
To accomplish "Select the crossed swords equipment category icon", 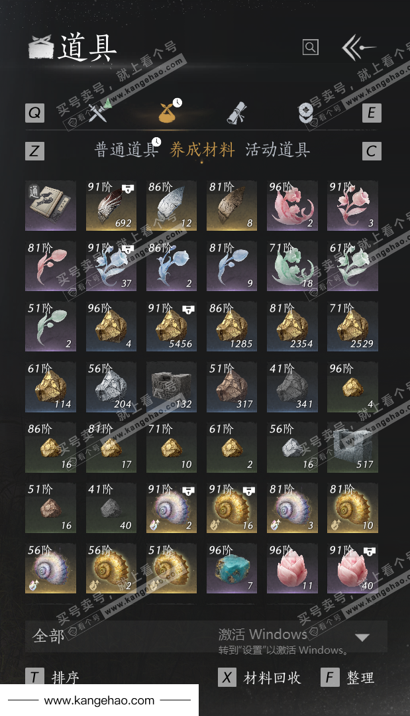I will coord(99,110).
